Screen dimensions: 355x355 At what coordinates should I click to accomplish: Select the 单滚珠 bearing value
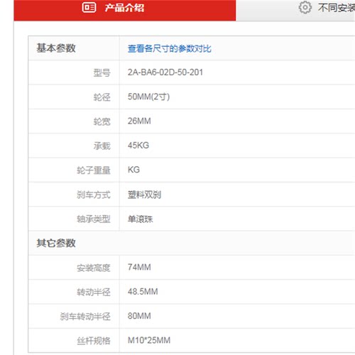pos(141,219)
